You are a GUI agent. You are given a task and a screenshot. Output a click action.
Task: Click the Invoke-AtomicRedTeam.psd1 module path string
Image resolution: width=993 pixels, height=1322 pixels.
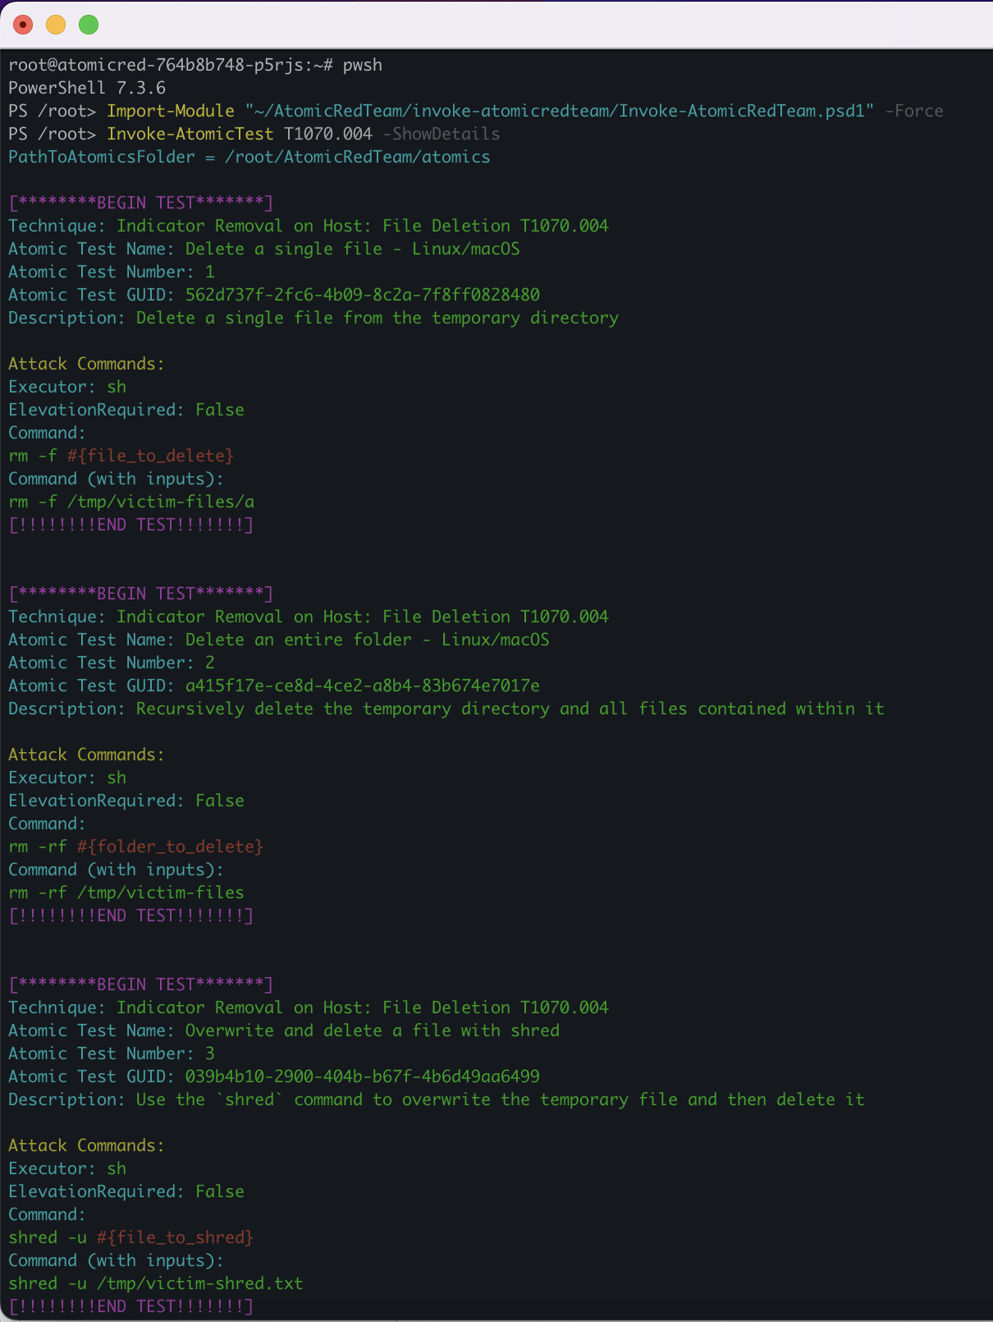point(560,111)
